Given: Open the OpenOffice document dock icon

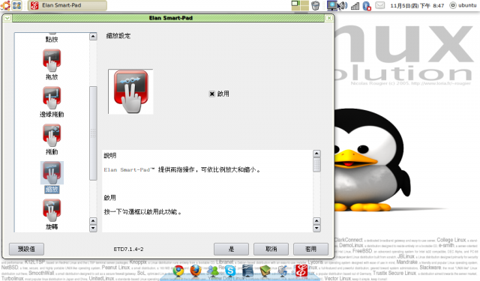Looking at the screenshot, I should coord(247,271).
